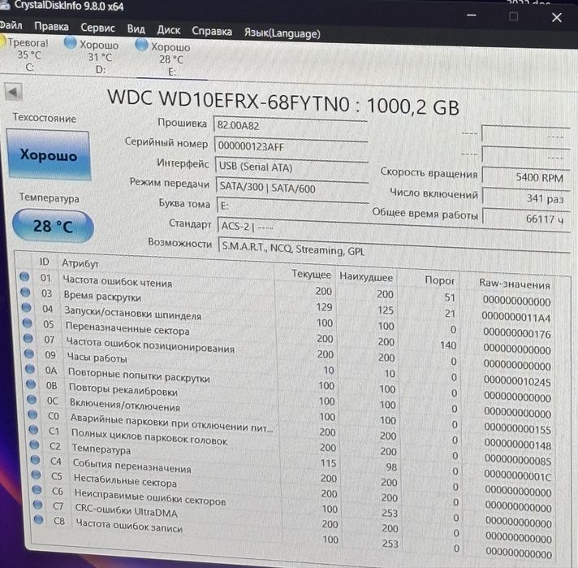This screenshot has height=568, width=578.
Task: Click the Текущее column header
Action: point(312,274)
